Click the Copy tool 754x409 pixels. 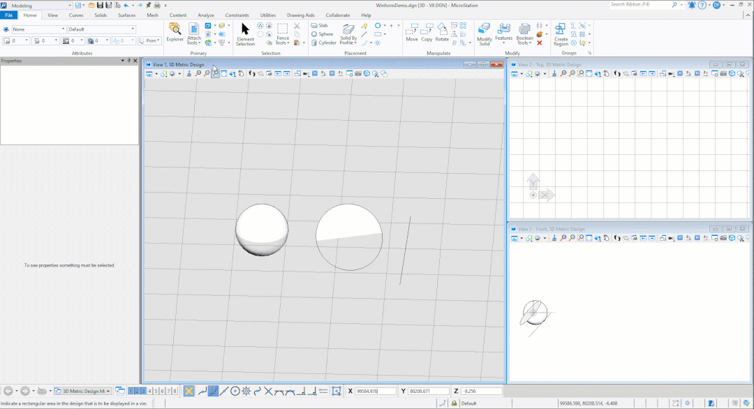tap(427, 33)
